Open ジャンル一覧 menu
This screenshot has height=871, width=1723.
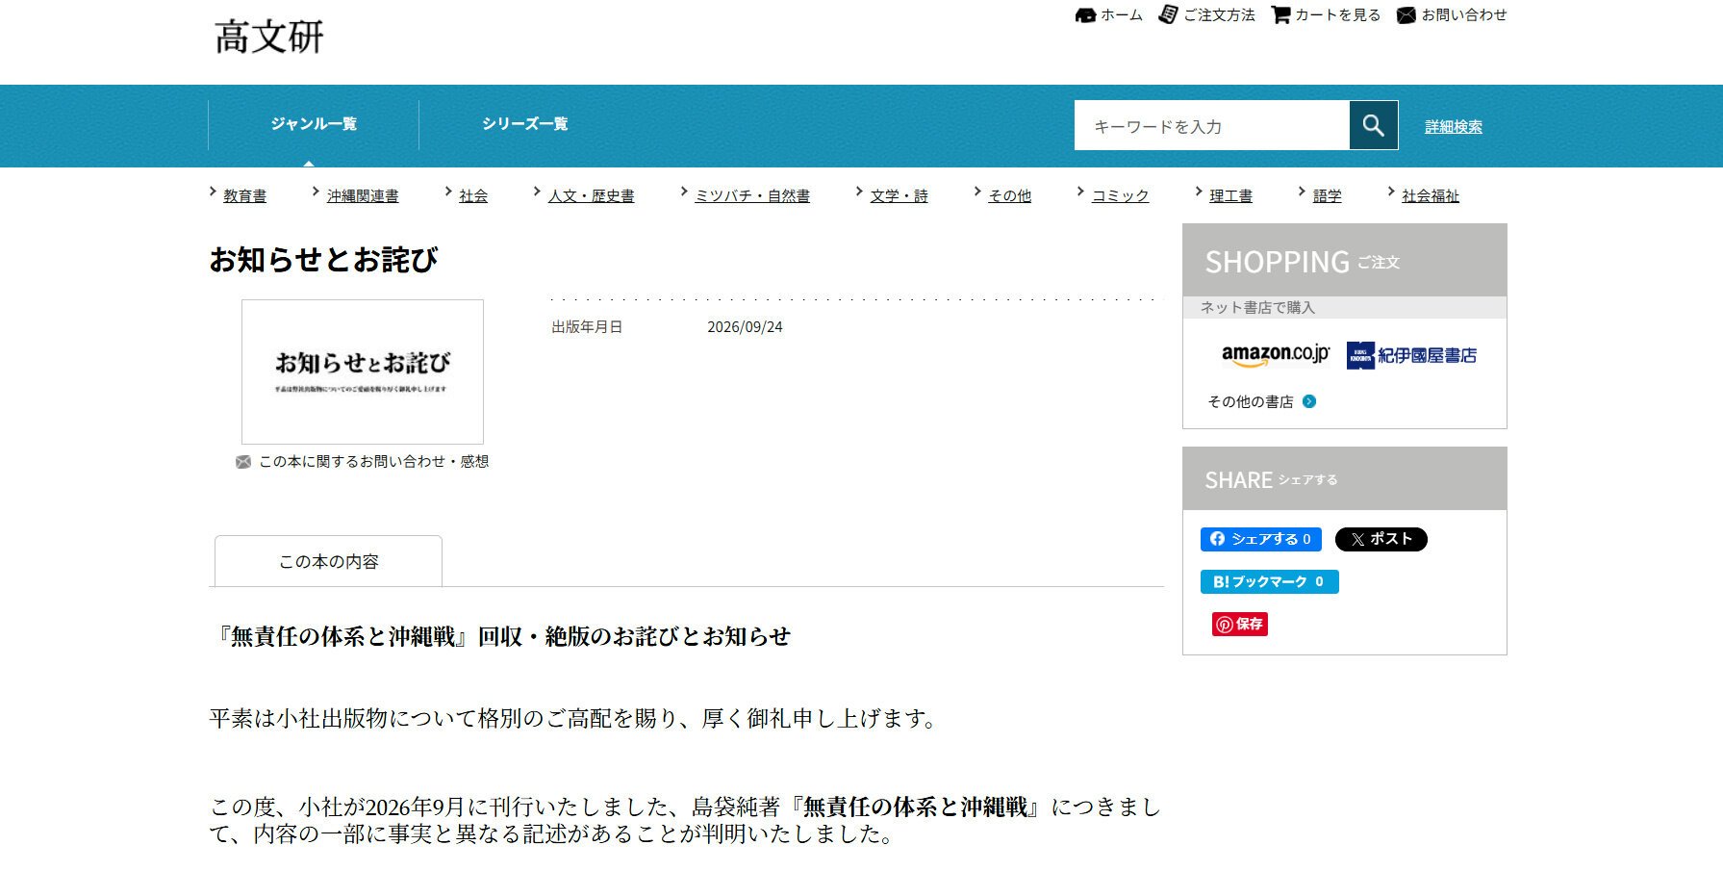pyautogui.click(x=314, y=124)
